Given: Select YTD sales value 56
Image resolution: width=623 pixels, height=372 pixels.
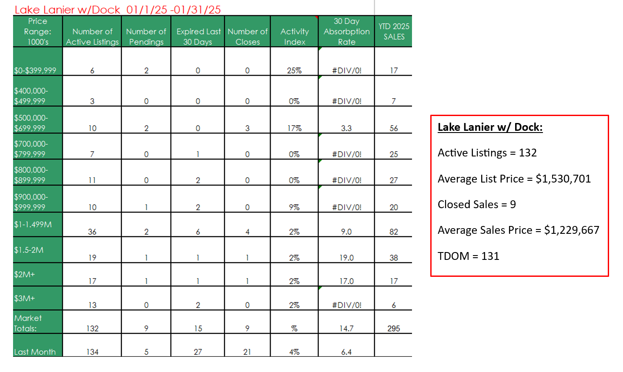Looking at the screenshot, I should tap(394, 128).
